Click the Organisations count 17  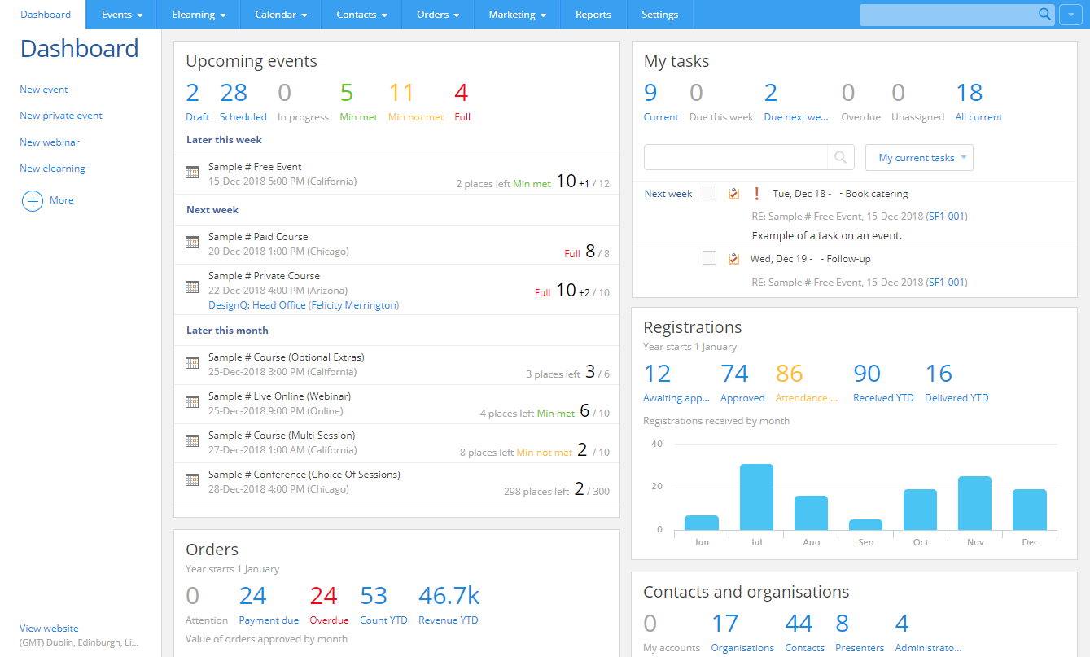(x=724, y=624)
